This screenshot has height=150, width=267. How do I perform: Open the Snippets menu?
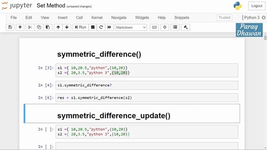[x=182, y=17]
